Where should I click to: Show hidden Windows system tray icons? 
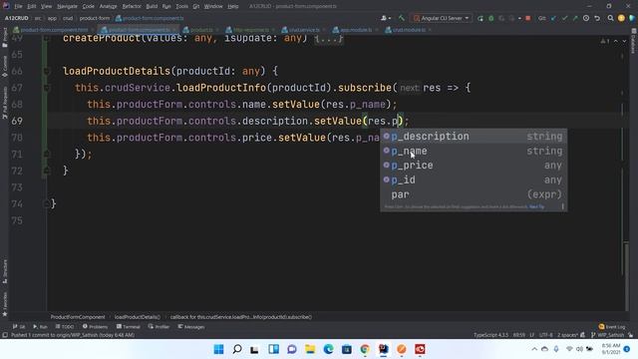(x=534, y=349)
